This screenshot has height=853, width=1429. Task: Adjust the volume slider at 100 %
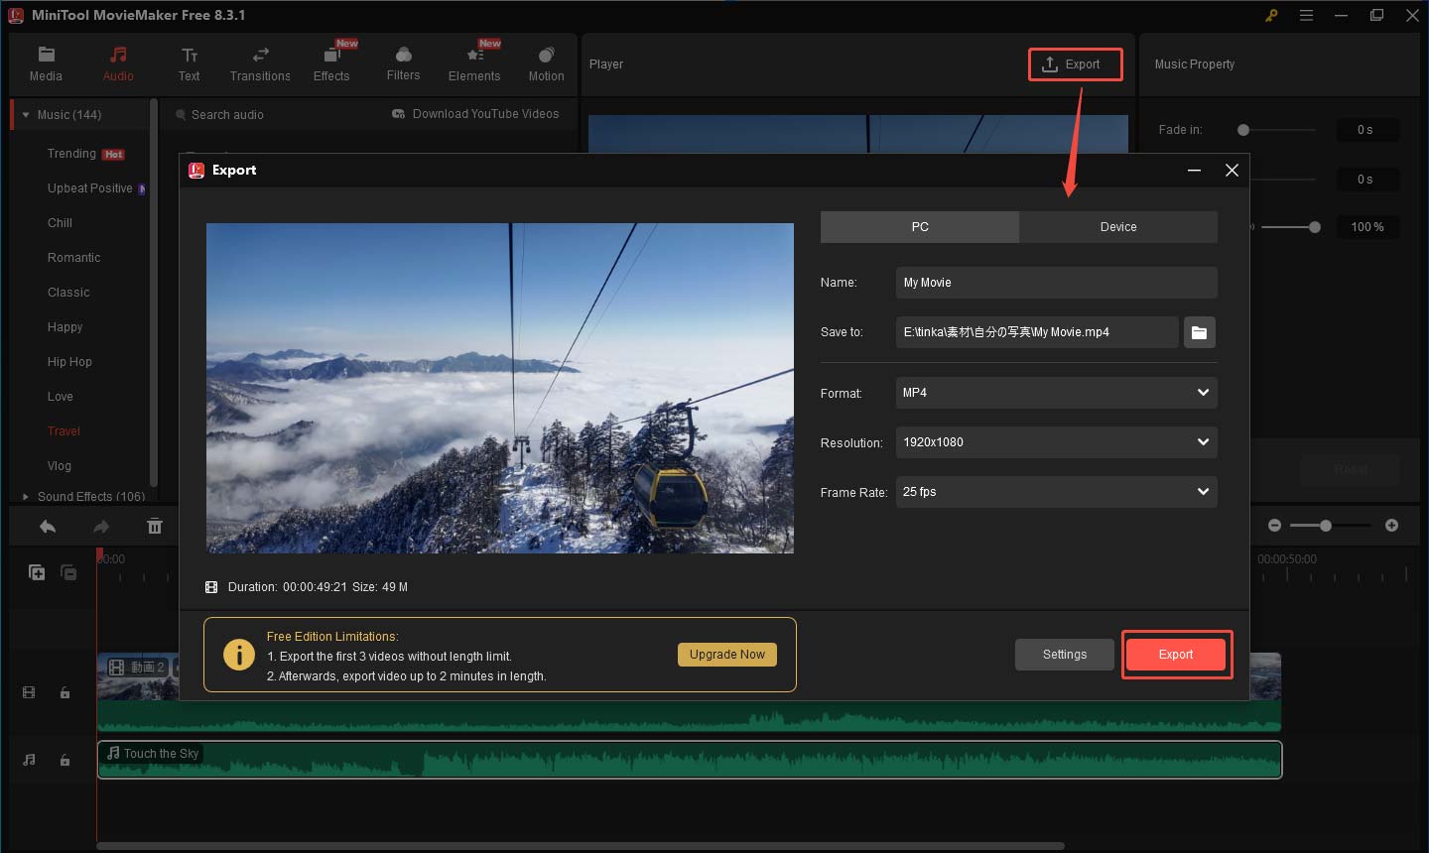(1315, 227)
